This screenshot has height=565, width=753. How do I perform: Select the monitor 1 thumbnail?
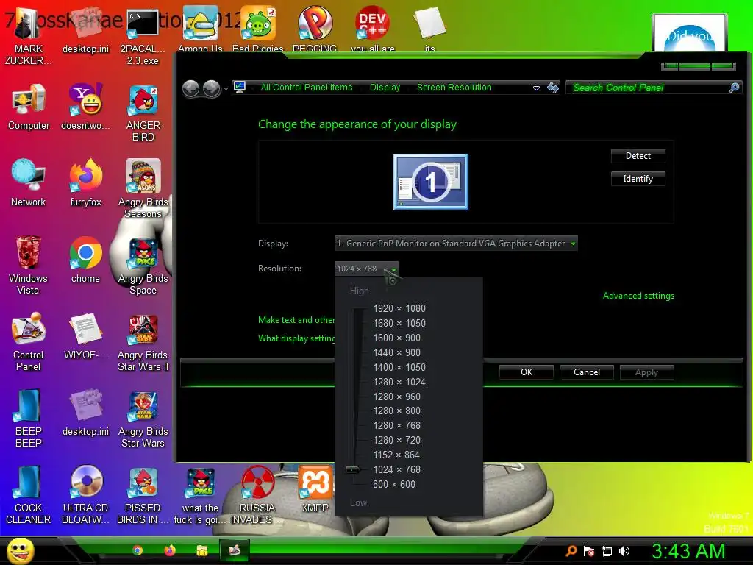pos(431,182)
